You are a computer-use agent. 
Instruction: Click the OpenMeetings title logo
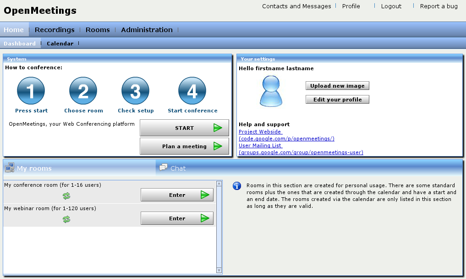click(40, 11)
